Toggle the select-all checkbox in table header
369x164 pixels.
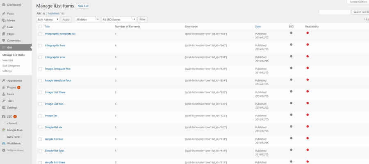click(40, 27)
